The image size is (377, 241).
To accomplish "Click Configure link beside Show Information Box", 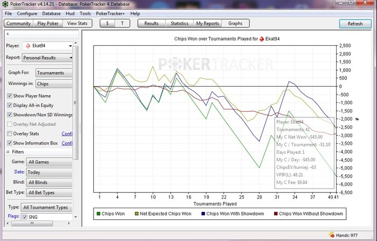I will (67, 143).
